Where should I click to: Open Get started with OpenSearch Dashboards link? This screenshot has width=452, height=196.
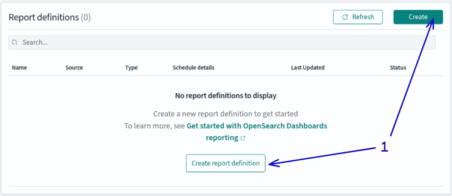[x=257, y=126]
